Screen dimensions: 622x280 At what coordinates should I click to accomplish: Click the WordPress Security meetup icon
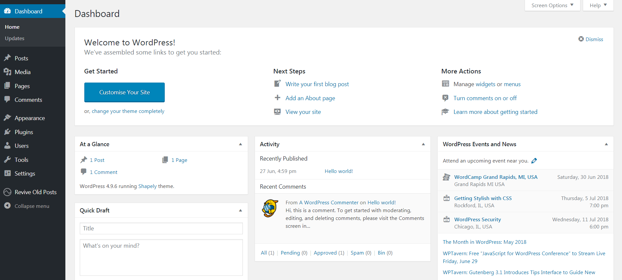tap(446, 219)
